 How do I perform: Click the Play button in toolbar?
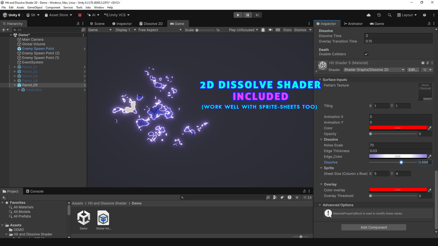[238, 15]
